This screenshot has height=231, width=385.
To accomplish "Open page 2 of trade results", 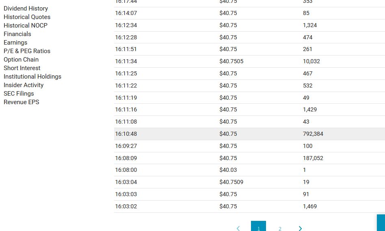I will 280,229.
